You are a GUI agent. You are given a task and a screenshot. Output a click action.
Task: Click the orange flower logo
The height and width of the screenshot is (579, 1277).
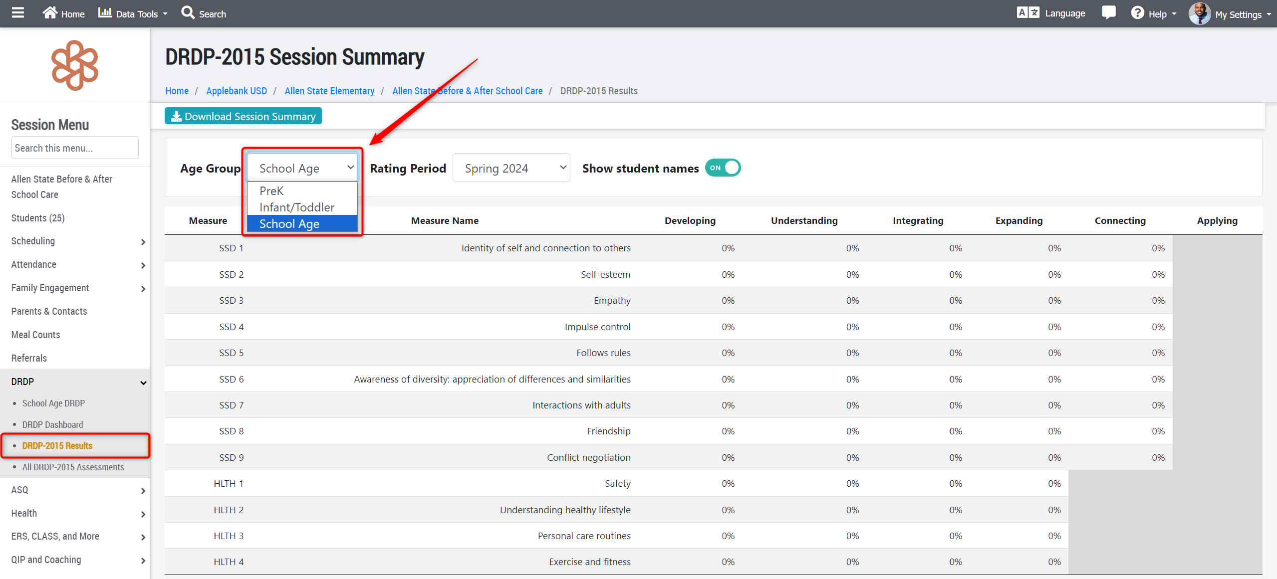(x=75, y=65)
